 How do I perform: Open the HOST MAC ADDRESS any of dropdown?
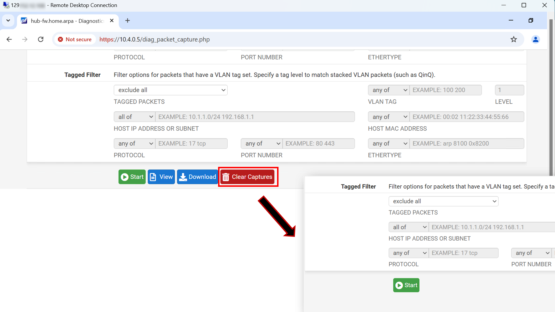(389, 117)
